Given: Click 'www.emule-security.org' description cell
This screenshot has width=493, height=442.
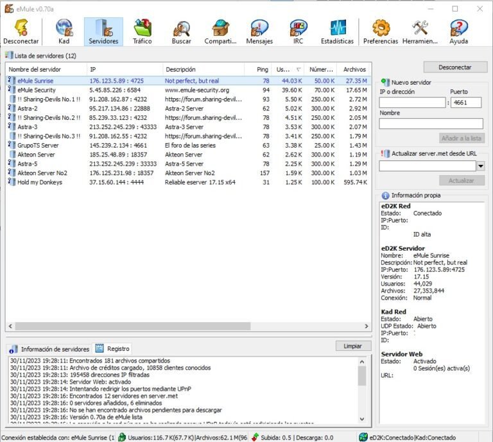Looking at the screenshot, I should pyautogui.click(x=197, y=90).
